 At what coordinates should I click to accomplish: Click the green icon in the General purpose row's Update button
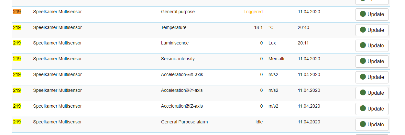pos(363,14)
